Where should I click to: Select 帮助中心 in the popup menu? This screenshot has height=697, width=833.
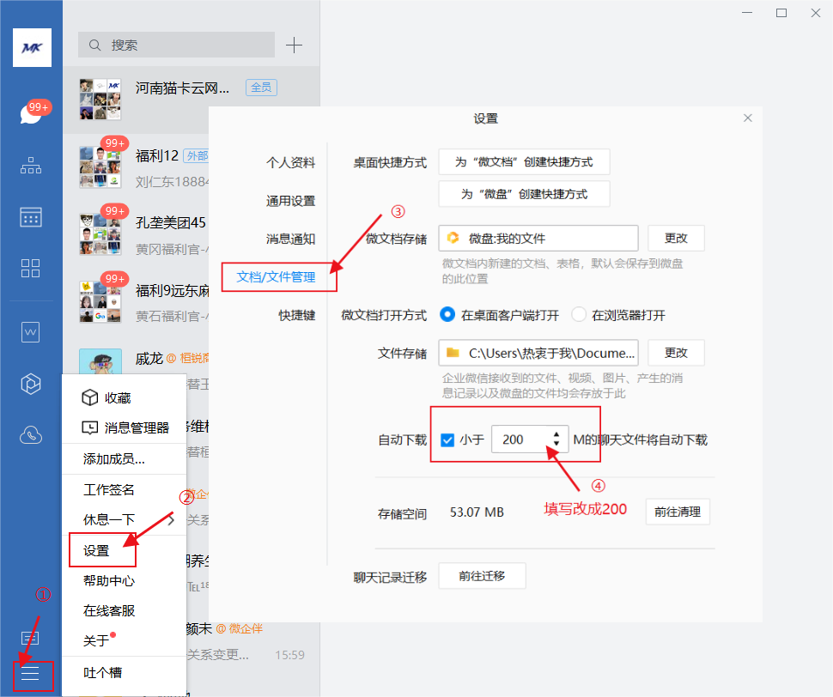pyautogui.click(x=109, y=581)
